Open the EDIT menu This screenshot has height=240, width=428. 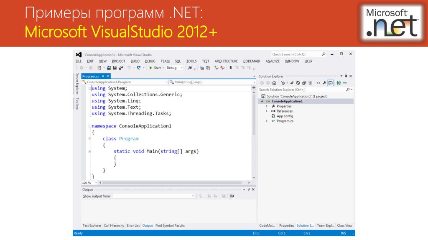[90, 61]
